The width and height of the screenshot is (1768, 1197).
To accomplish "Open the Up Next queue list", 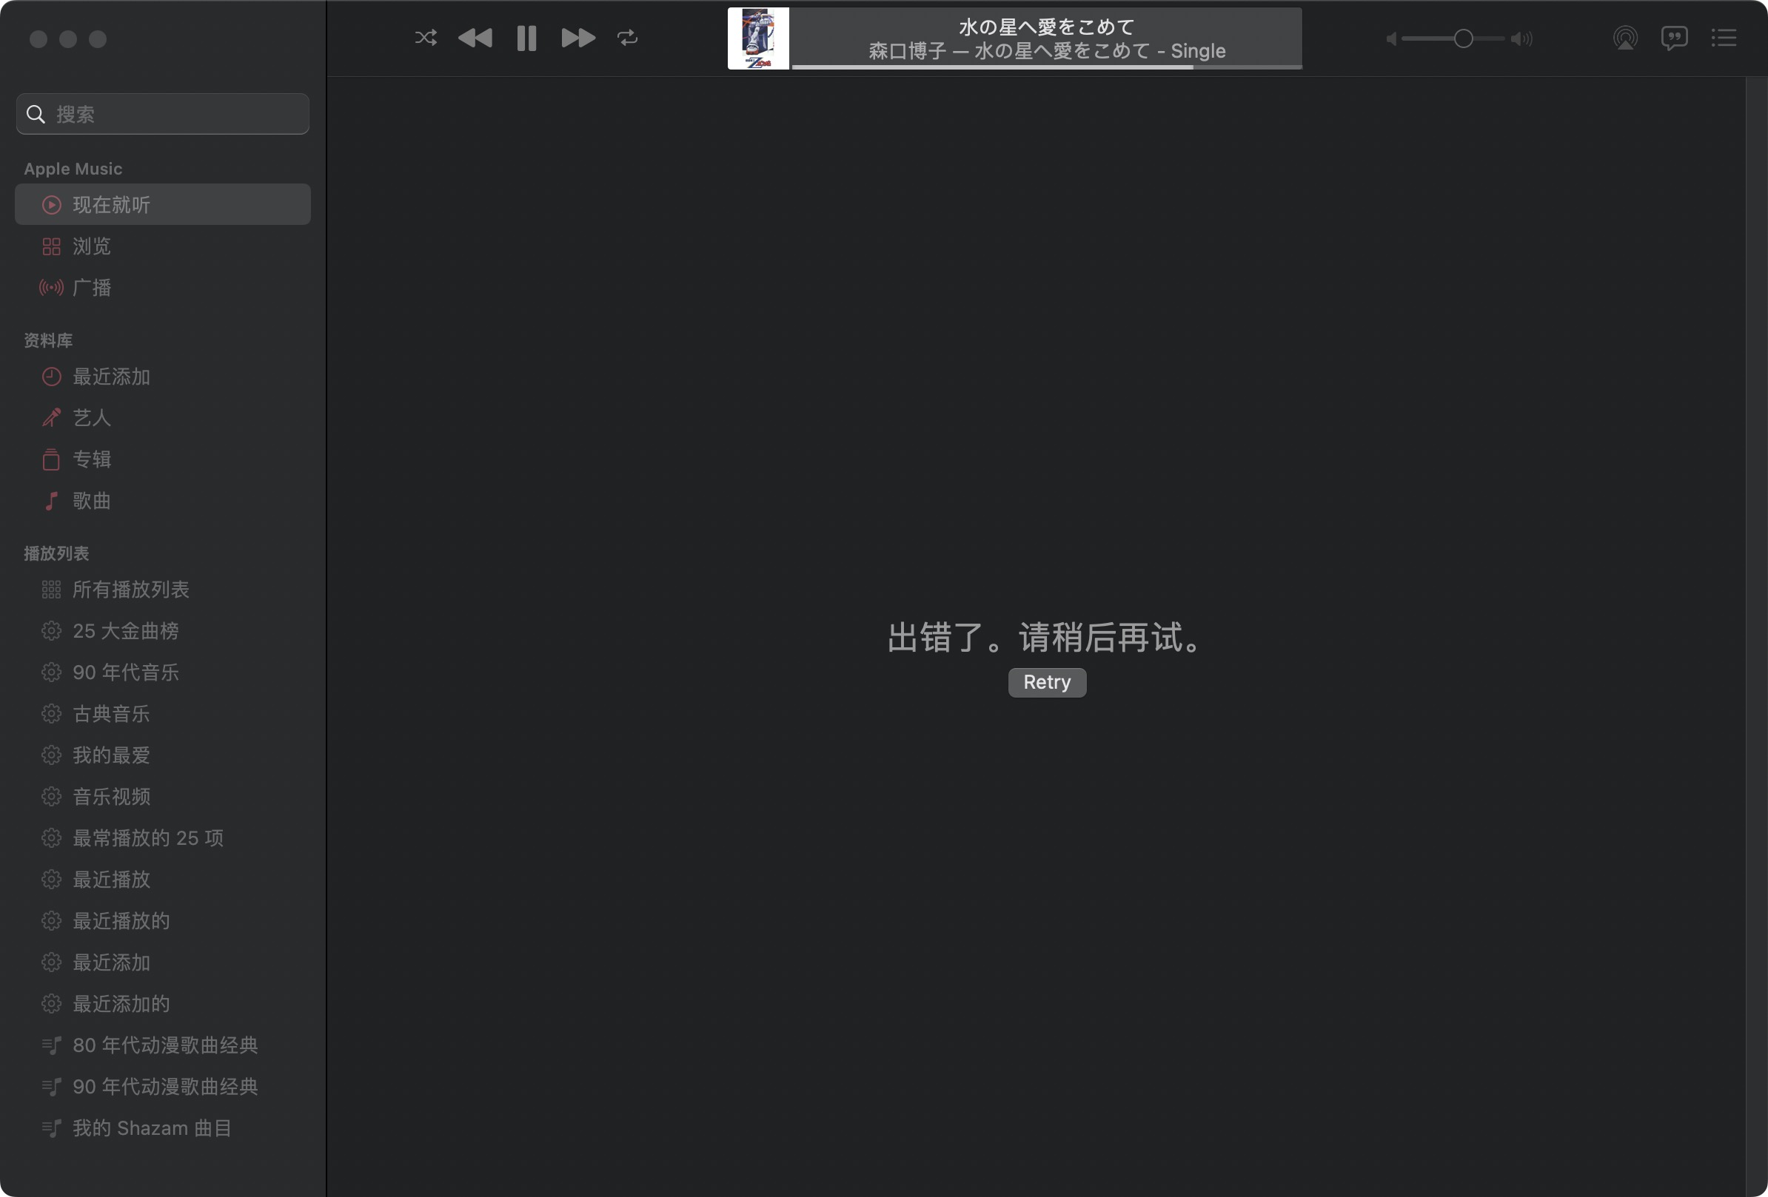I will (1723, 37).
